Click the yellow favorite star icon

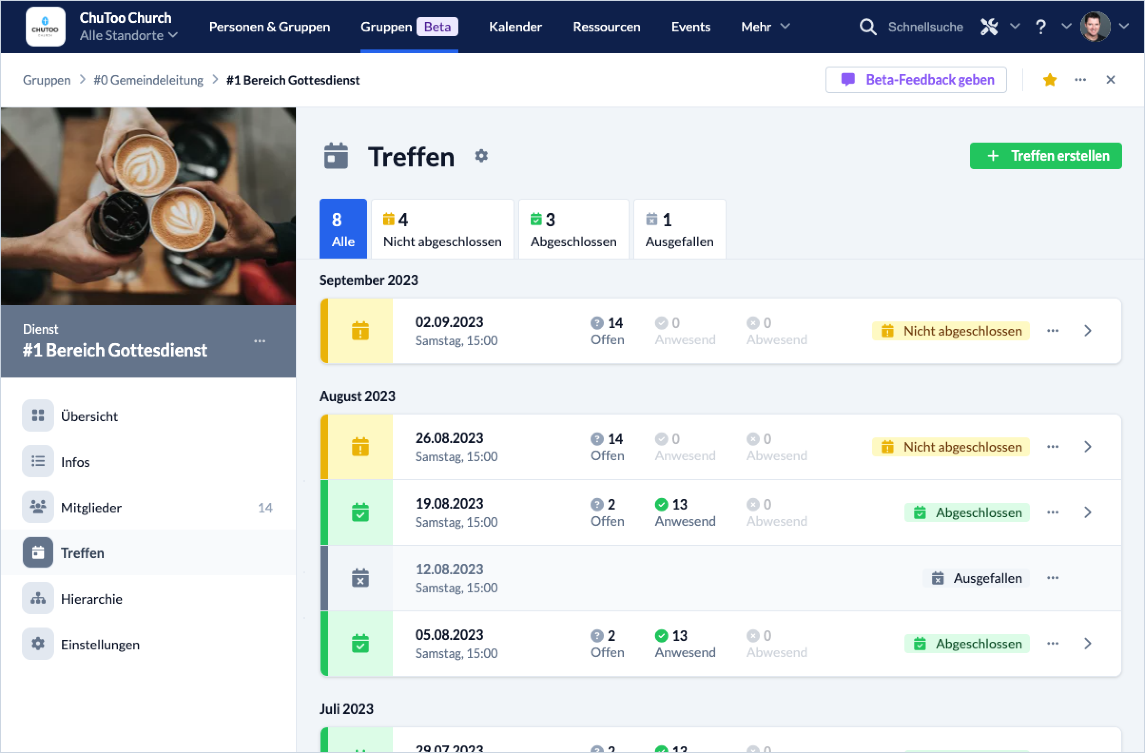point(1049,80)
